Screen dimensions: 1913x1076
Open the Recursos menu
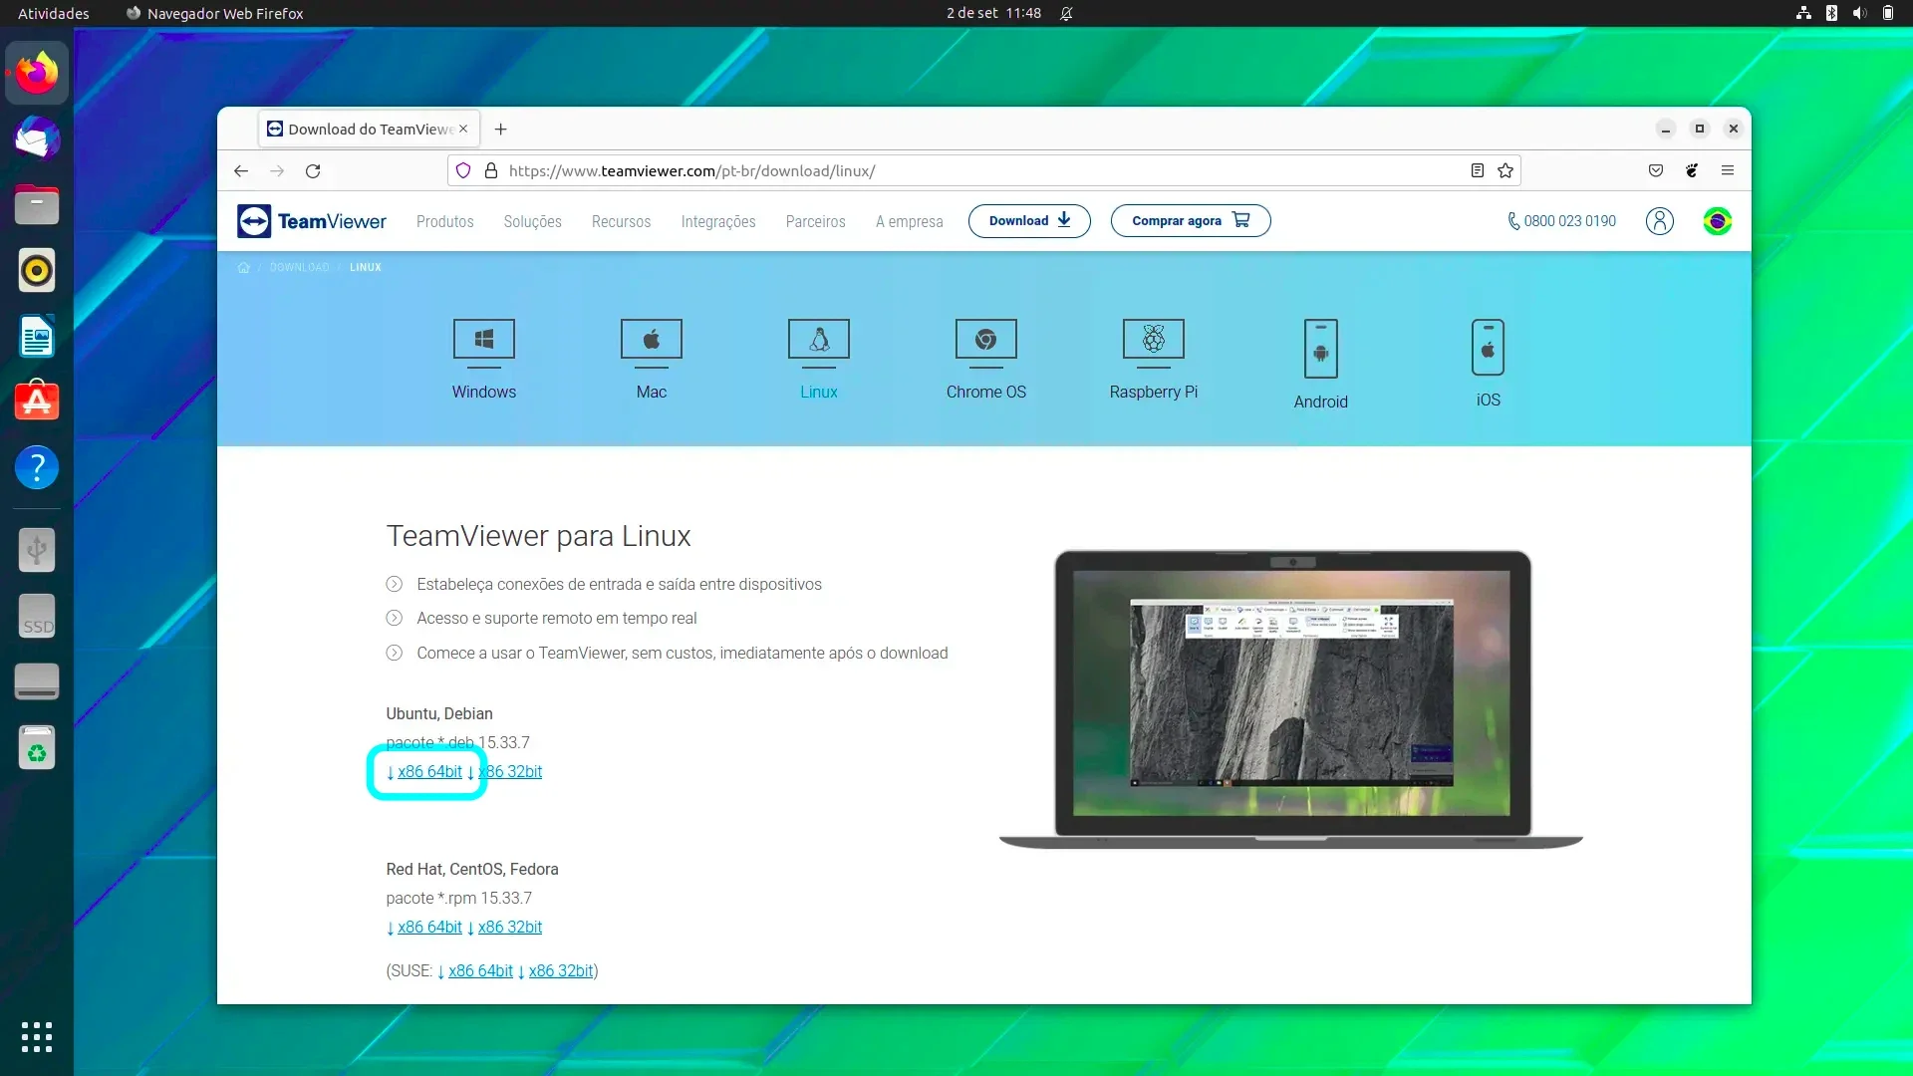(x=621, y=221)
